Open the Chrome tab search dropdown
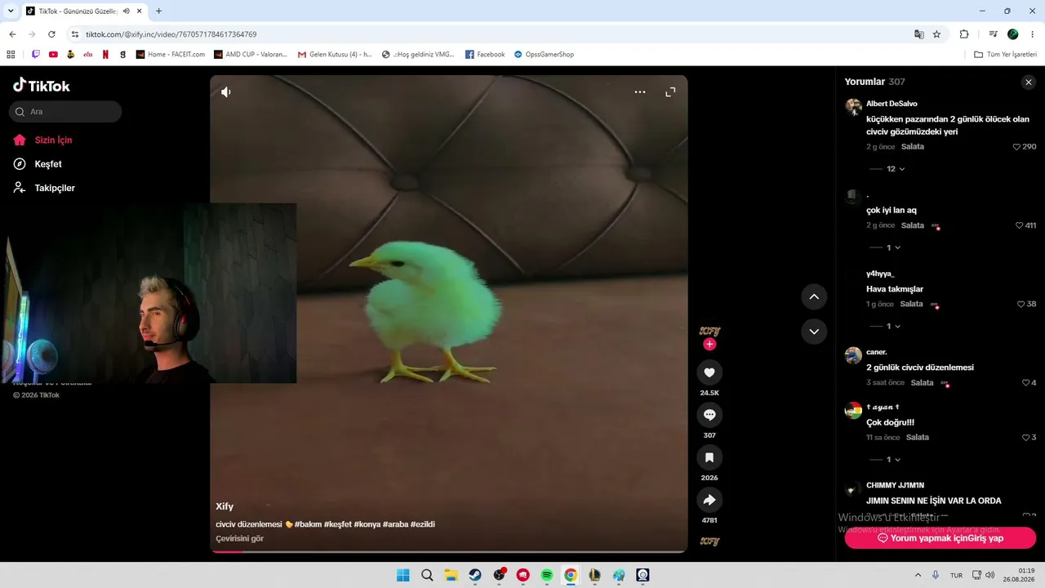 (11, 11)
